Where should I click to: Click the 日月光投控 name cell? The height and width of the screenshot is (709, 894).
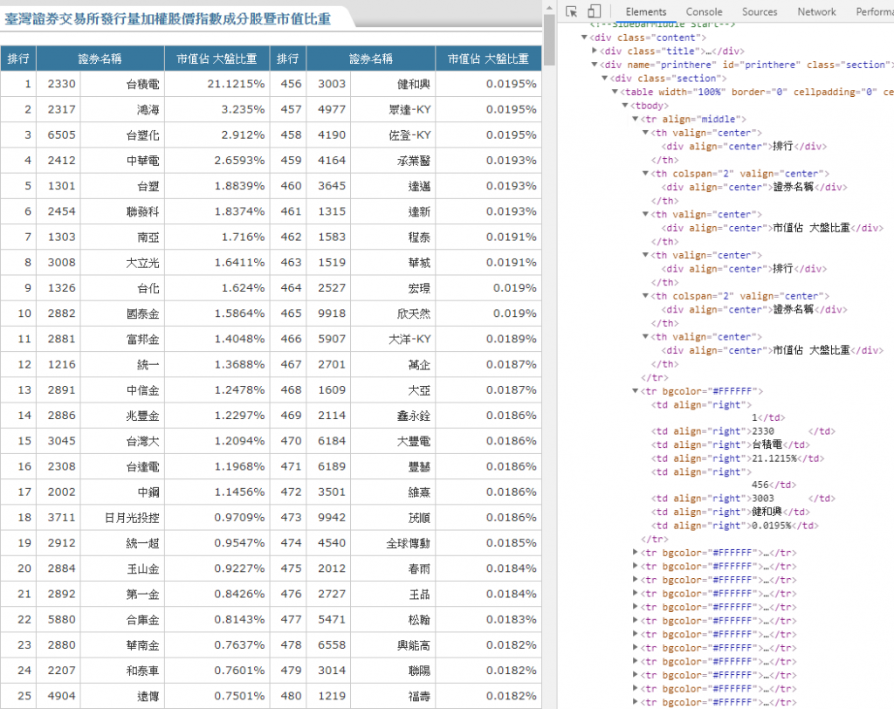coord(122,518)
